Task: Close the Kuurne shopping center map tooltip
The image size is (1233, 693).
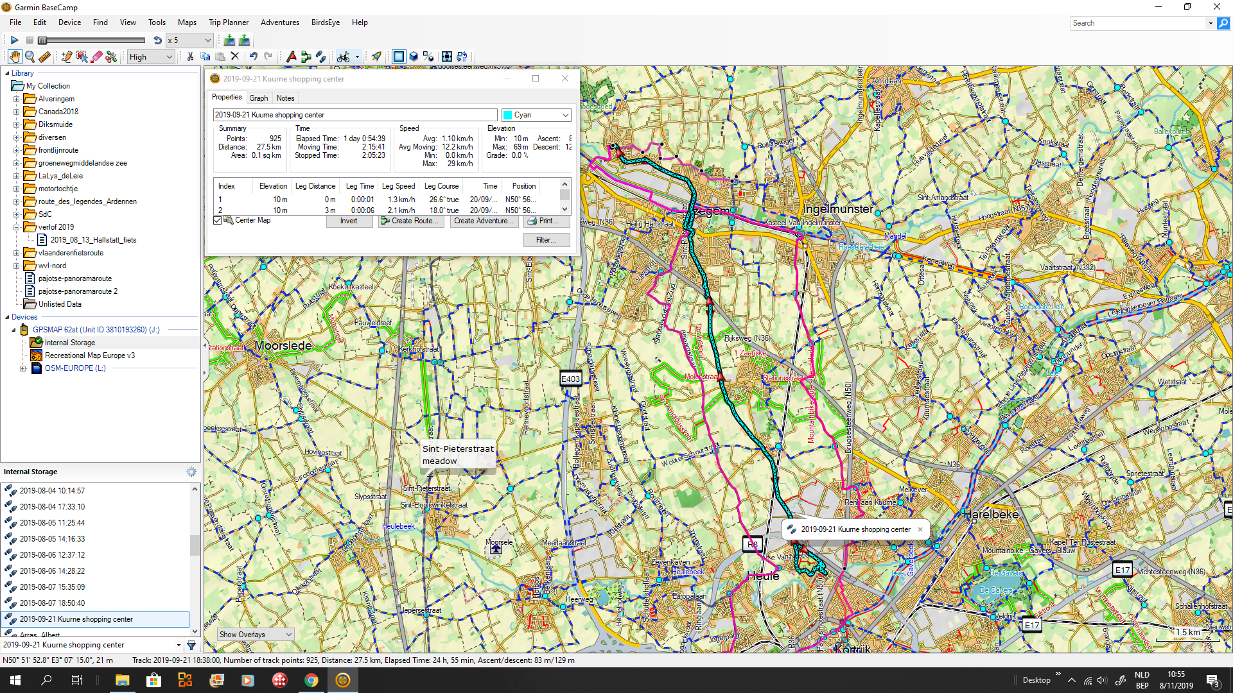Action: [920, 529]
